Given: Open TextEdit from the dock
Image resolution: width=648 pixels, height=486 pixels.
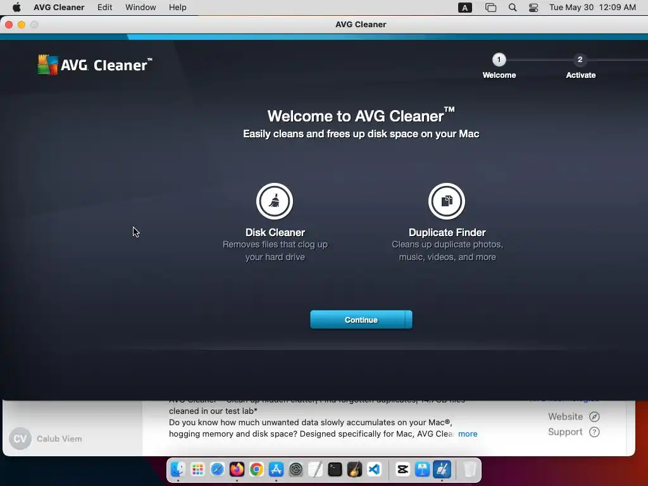Looking at the screenshot, I should (x=315, y=470).
